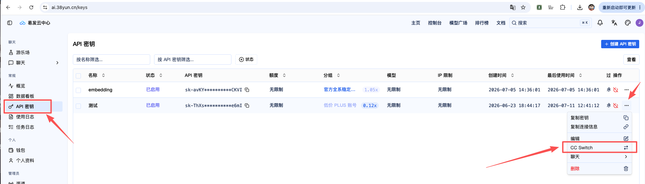Image resolution: width=645 pixels, height=184 pixels.
Task: Open the purple J user avatar menu
Action: click(x=639, y=23)
